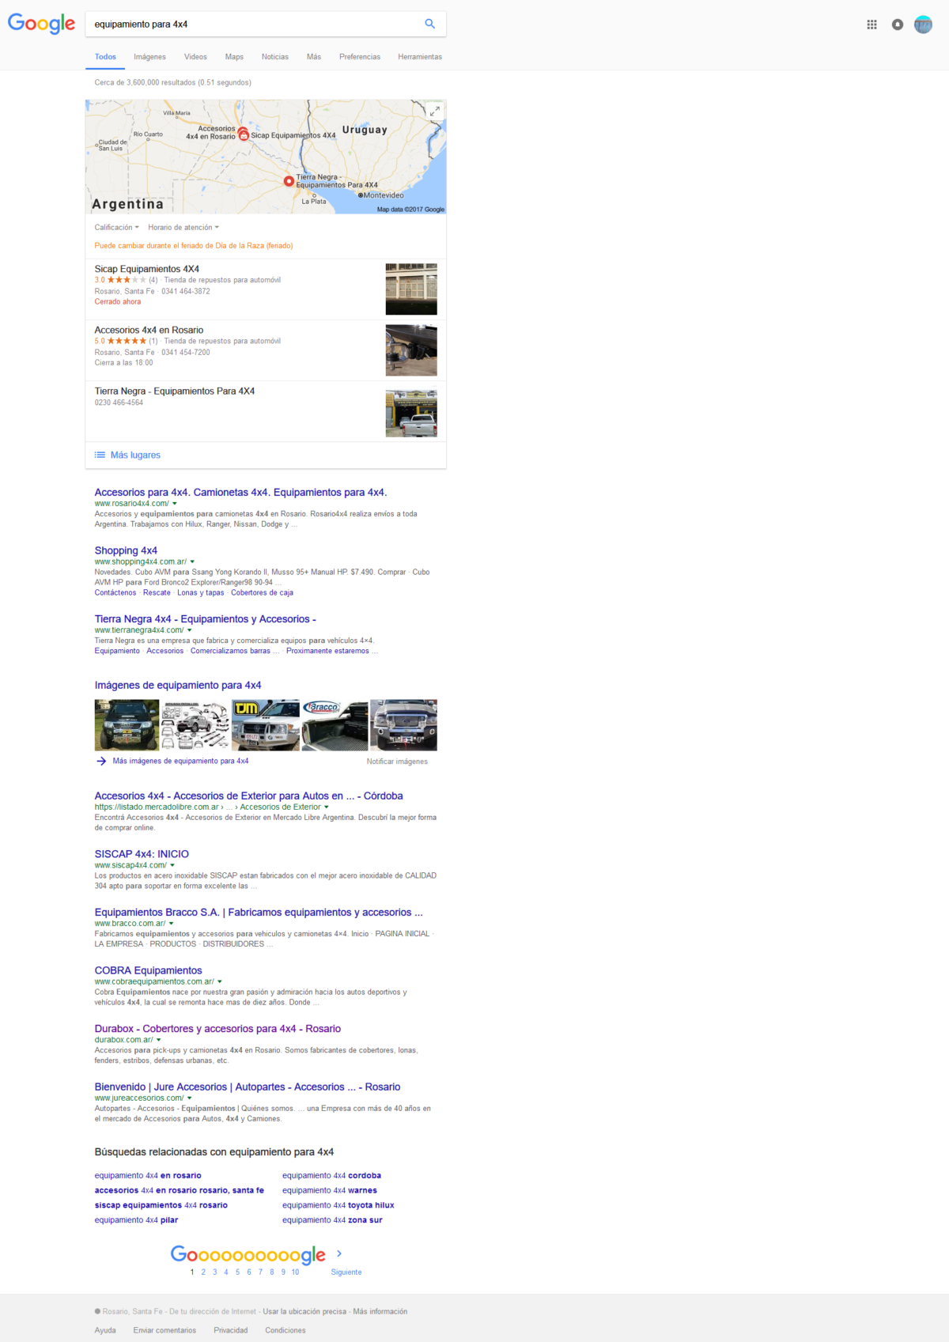Open the COBRA Equipamientos result

[x=148, y=970]
